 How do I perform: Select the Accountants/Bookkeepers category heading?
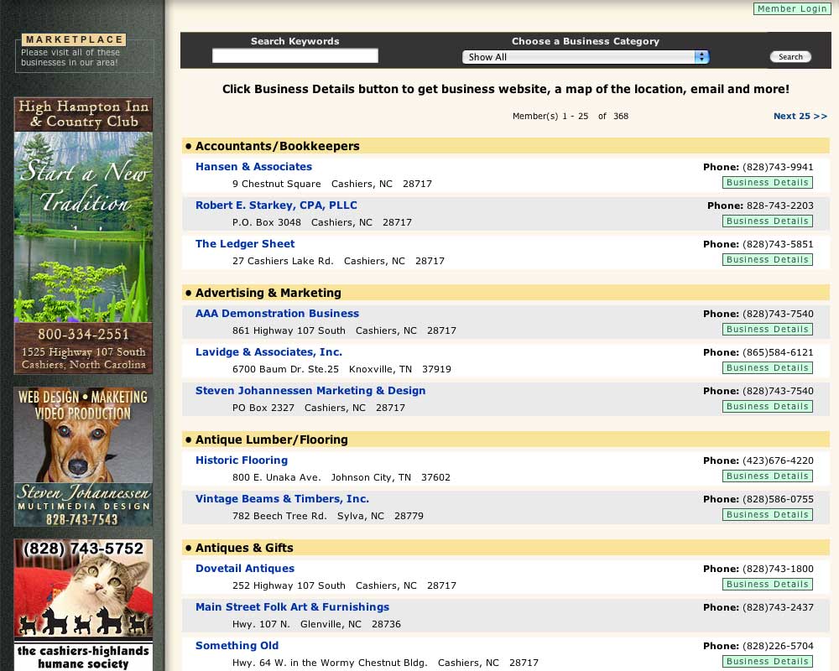tap(277, 146)
